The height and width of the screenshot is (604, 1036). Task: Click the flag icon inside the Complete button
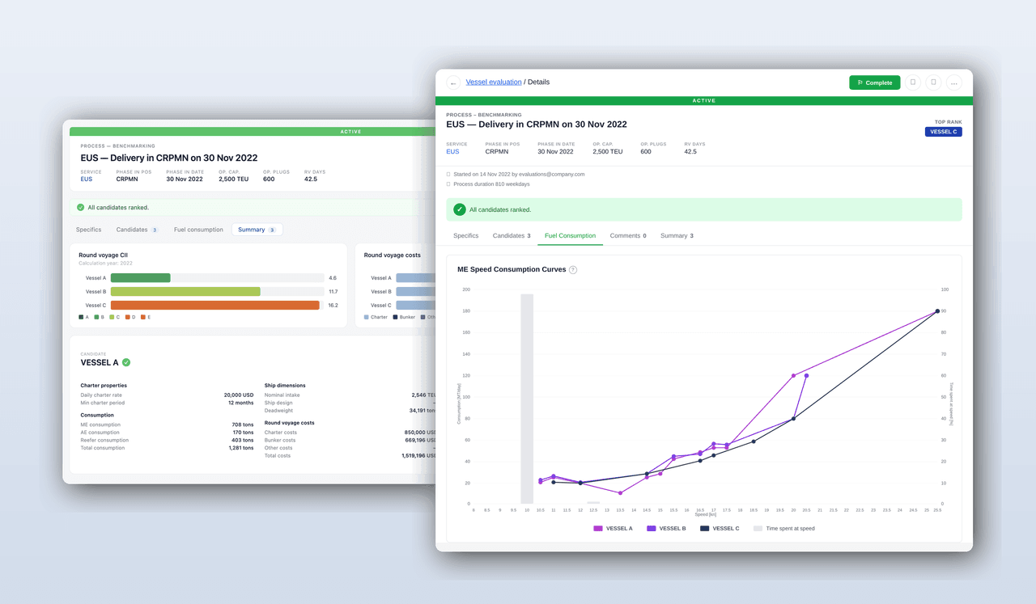click(860, 82)
